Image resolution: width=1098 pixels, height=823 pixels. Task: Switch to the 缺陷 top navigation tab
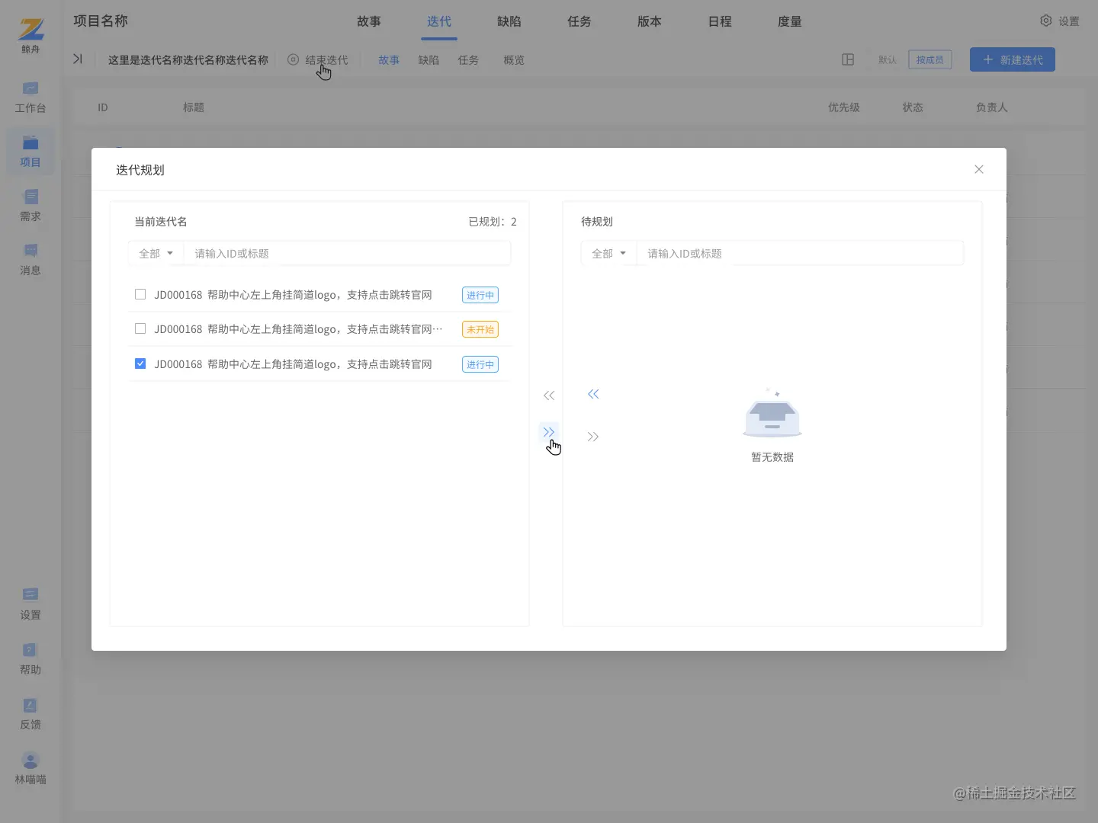pos(509,21)
